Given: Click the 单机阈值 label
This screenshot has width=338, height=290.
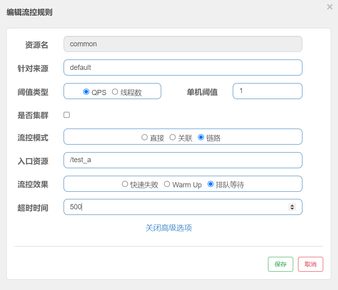Looking at the screenshot, I should pyautogui.click(x=202, y=92).
